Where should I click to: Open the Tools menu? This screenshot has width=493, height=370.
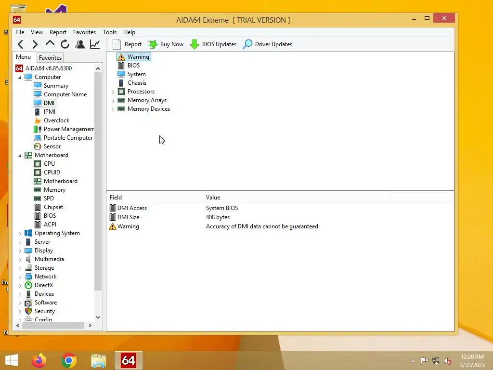click(109, 32)
